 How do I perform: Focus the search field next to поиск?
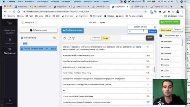click(133, 38)
